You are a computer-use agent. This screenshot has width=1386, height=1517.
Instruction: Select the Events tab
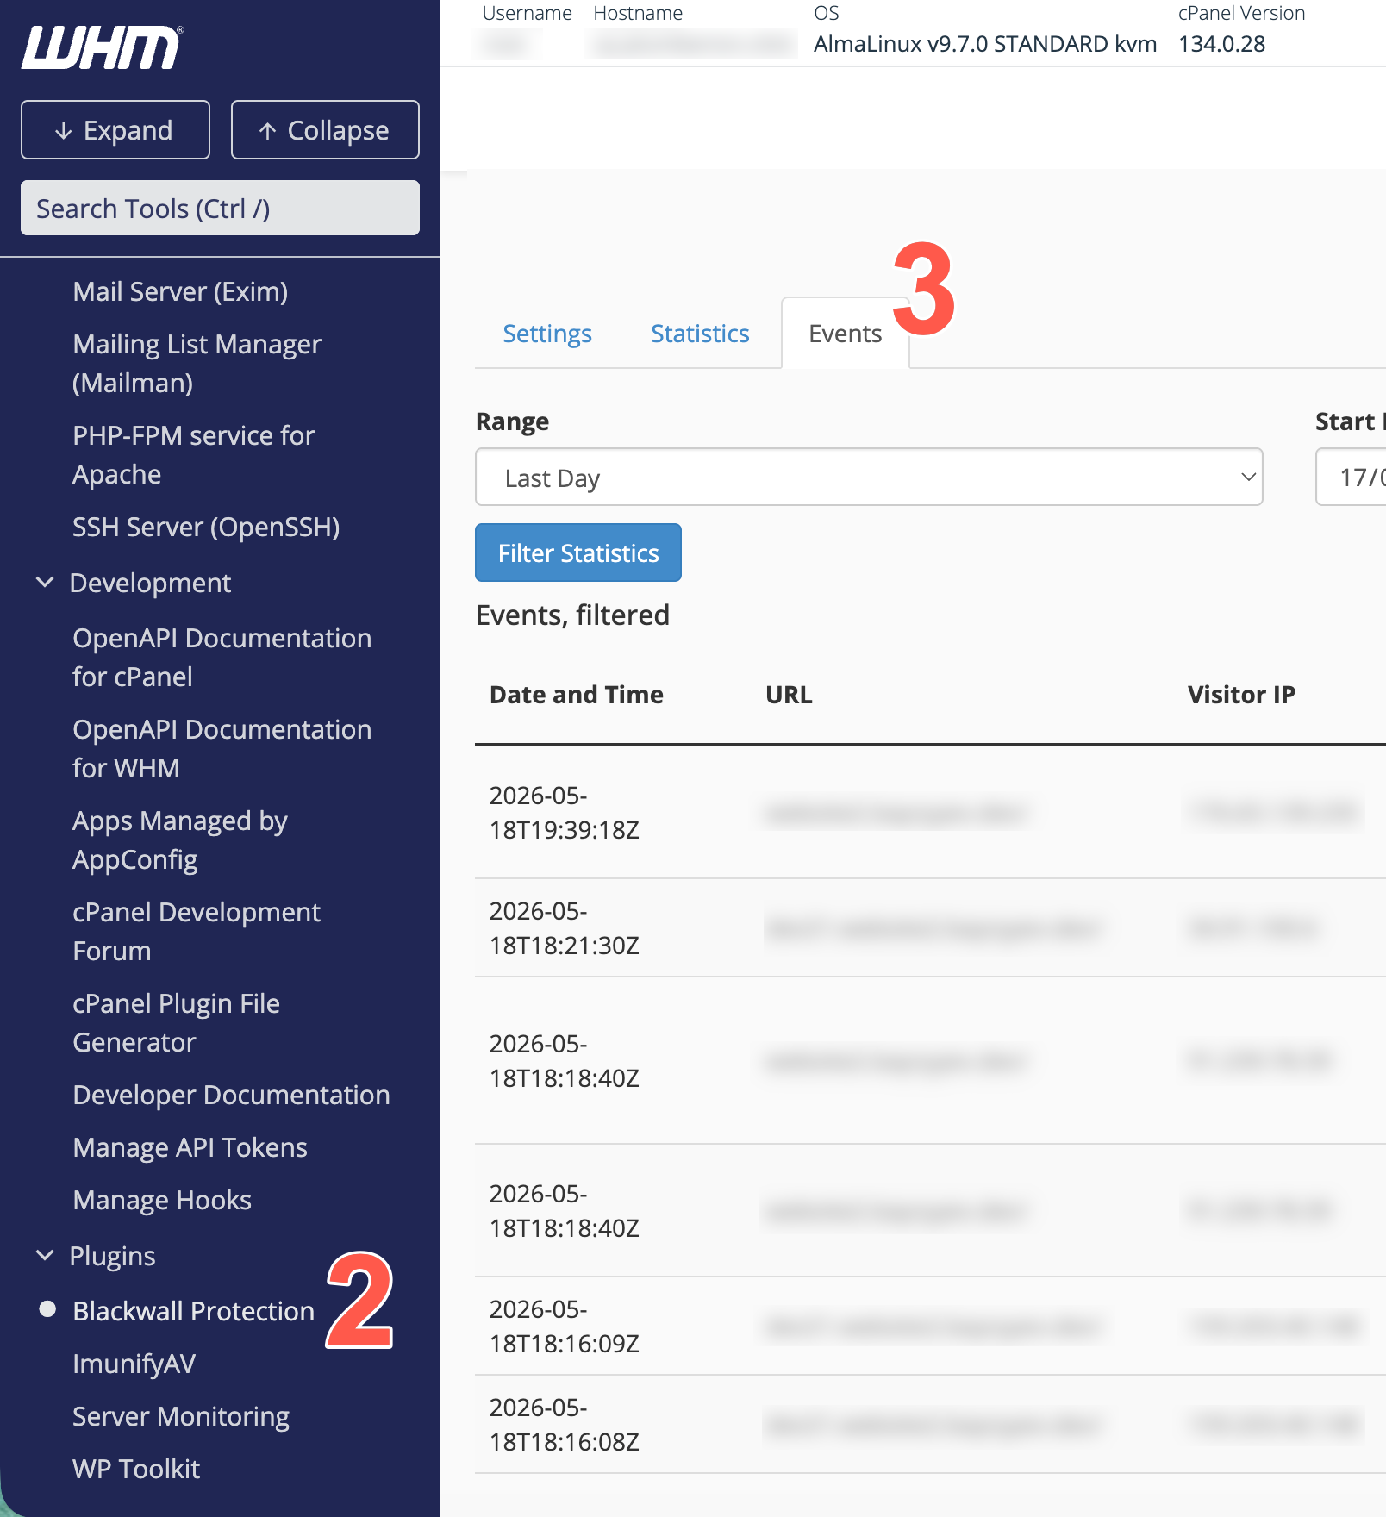point(845,334)
